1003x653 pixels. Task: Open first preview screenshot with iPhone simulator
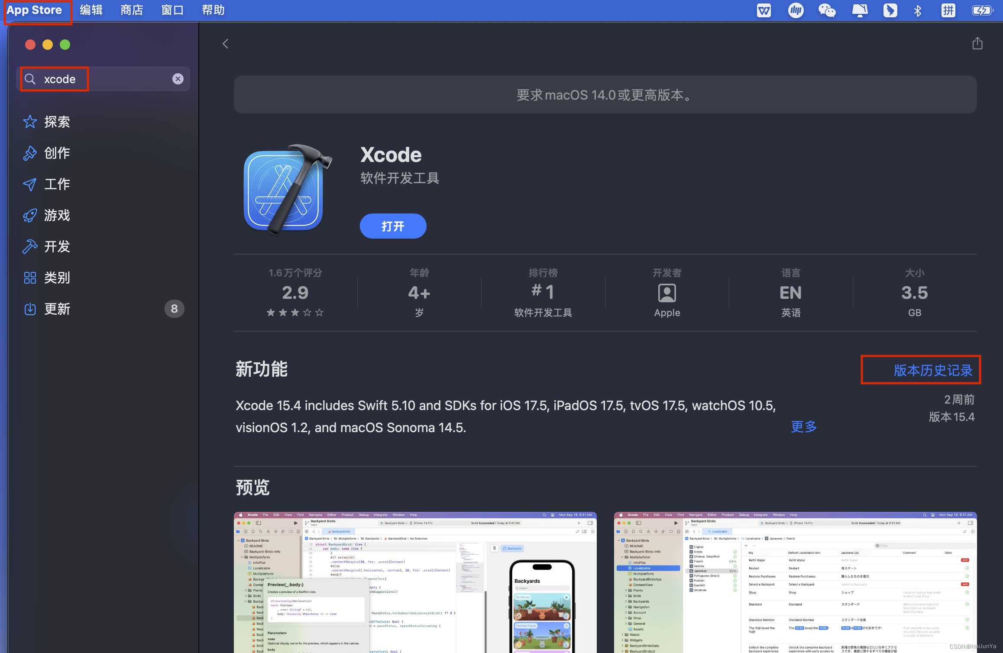(x=415, y=582)
